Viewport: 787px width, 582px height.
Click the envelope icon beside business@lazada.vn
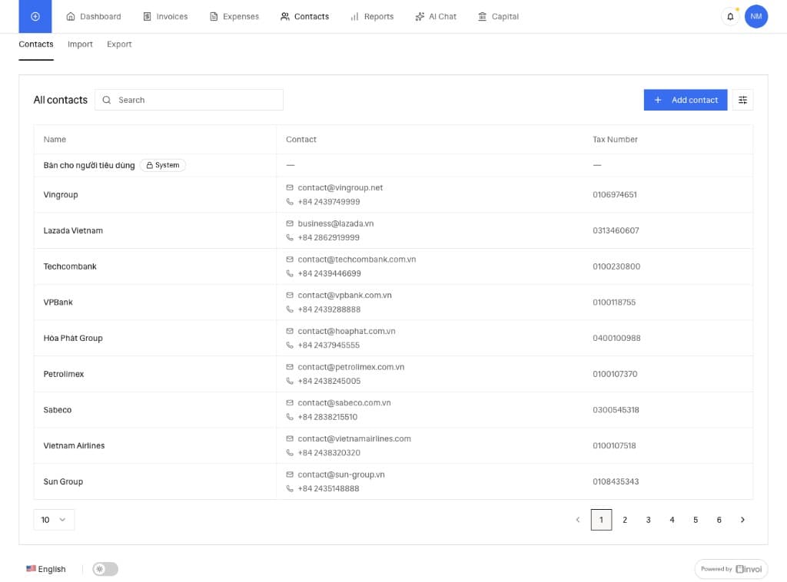pos(290,223)
